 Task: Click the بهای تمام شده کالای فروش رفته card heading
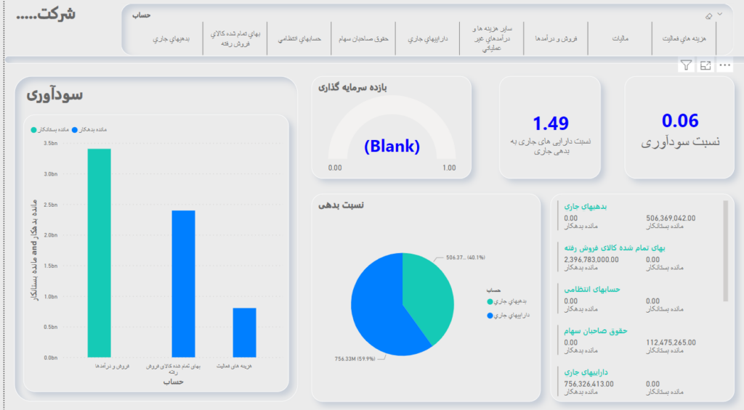click(x=615, y=248)
